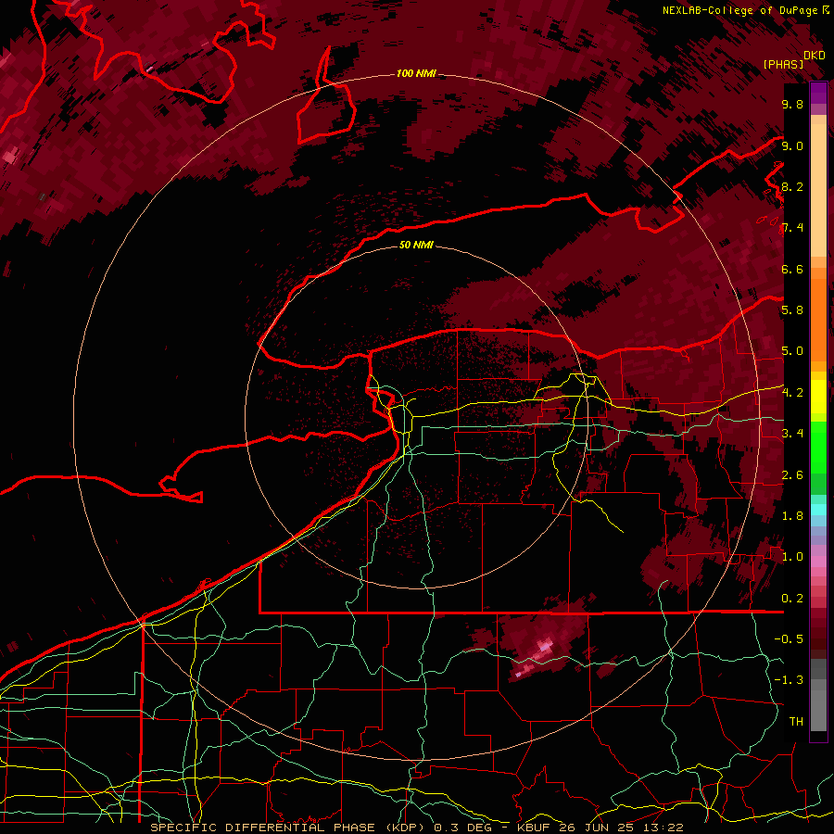This screenshot has width=834, height=834.
Task: Click the "KBUF 26 JUN 25 13:22" timestamp text
Action: click(x=600, y=828)
